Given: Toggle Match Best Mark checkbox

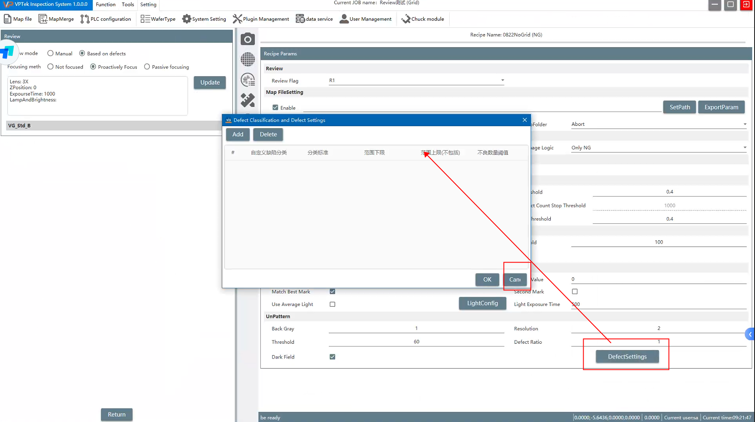Looking at the screenshot, I should tap(333, 292).
